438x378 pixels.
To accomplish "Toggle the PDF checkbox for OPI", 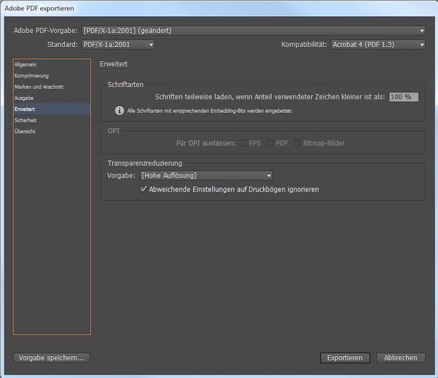I will 270,143.
